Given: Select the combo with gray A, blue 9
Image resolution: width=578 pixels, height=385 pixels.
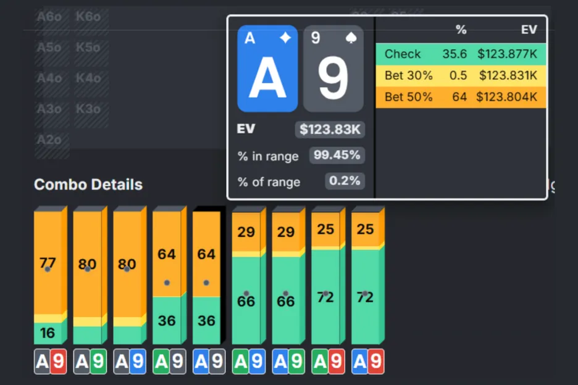Looking at the screenshot, I should 129,362.
